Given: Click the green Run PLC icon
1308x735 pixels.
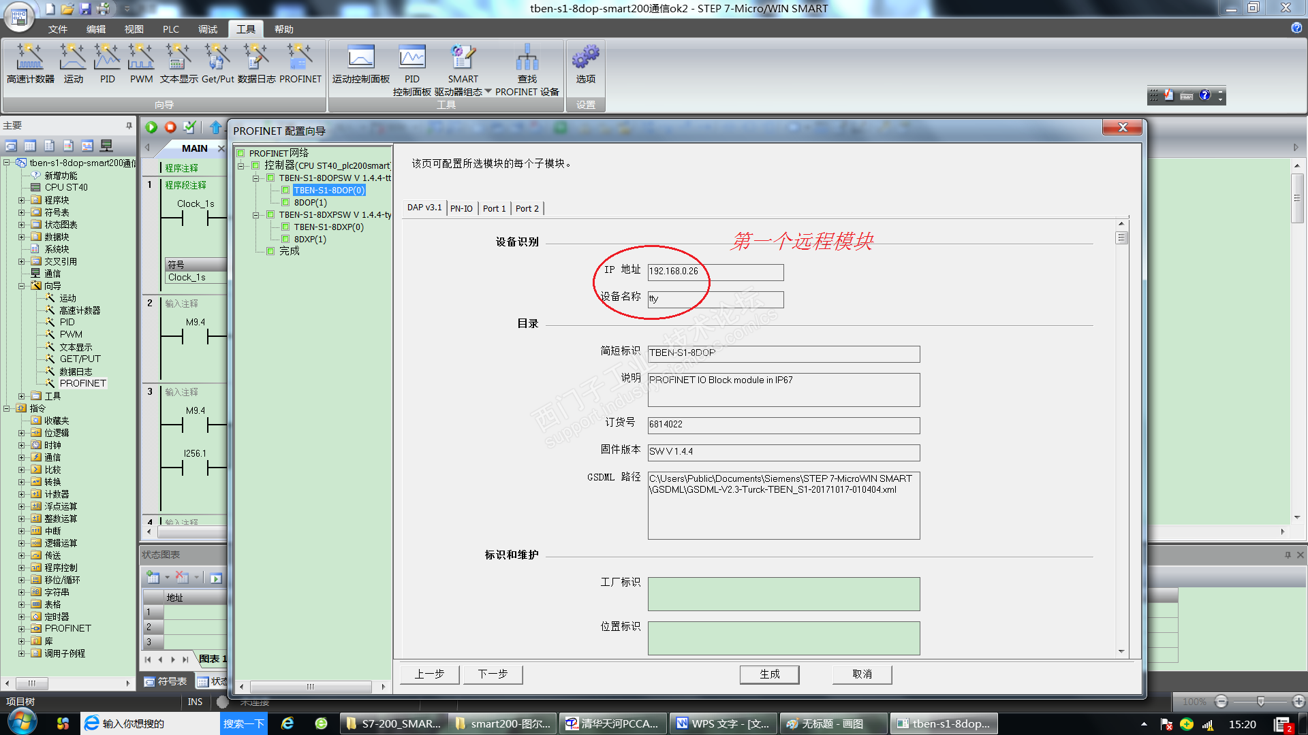Looking at the screenshot, I should point(151,127).
